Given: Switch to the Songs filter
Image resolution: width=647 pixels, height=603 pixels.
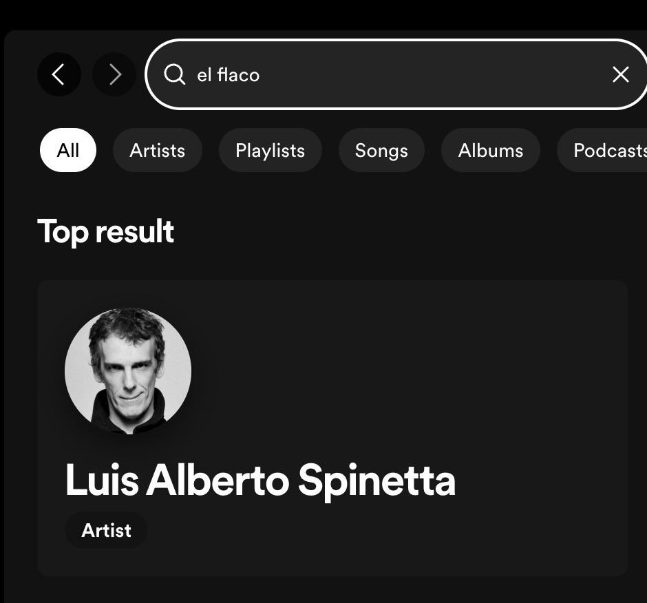Looking at the screenshot, I should pyautogui.click(x=381, y=150).
